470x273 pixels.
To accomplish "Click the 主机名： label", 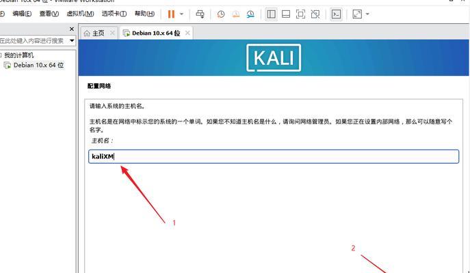I will click(102, 141).
